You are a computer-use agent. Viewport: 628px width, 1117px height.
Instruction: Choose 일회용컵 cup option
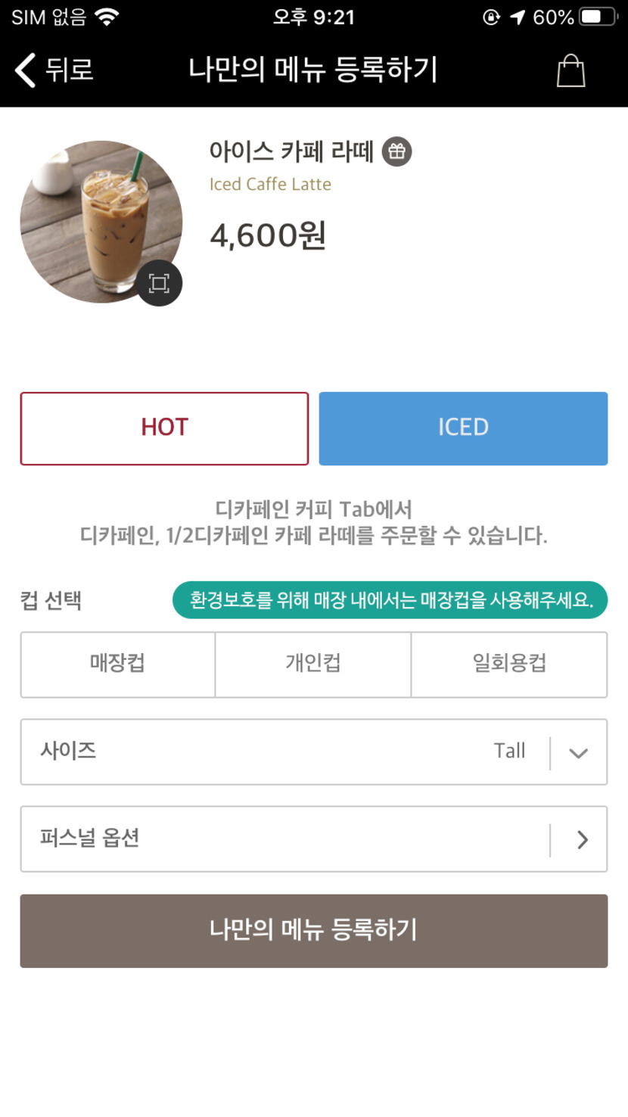click(x=509, y=664)
